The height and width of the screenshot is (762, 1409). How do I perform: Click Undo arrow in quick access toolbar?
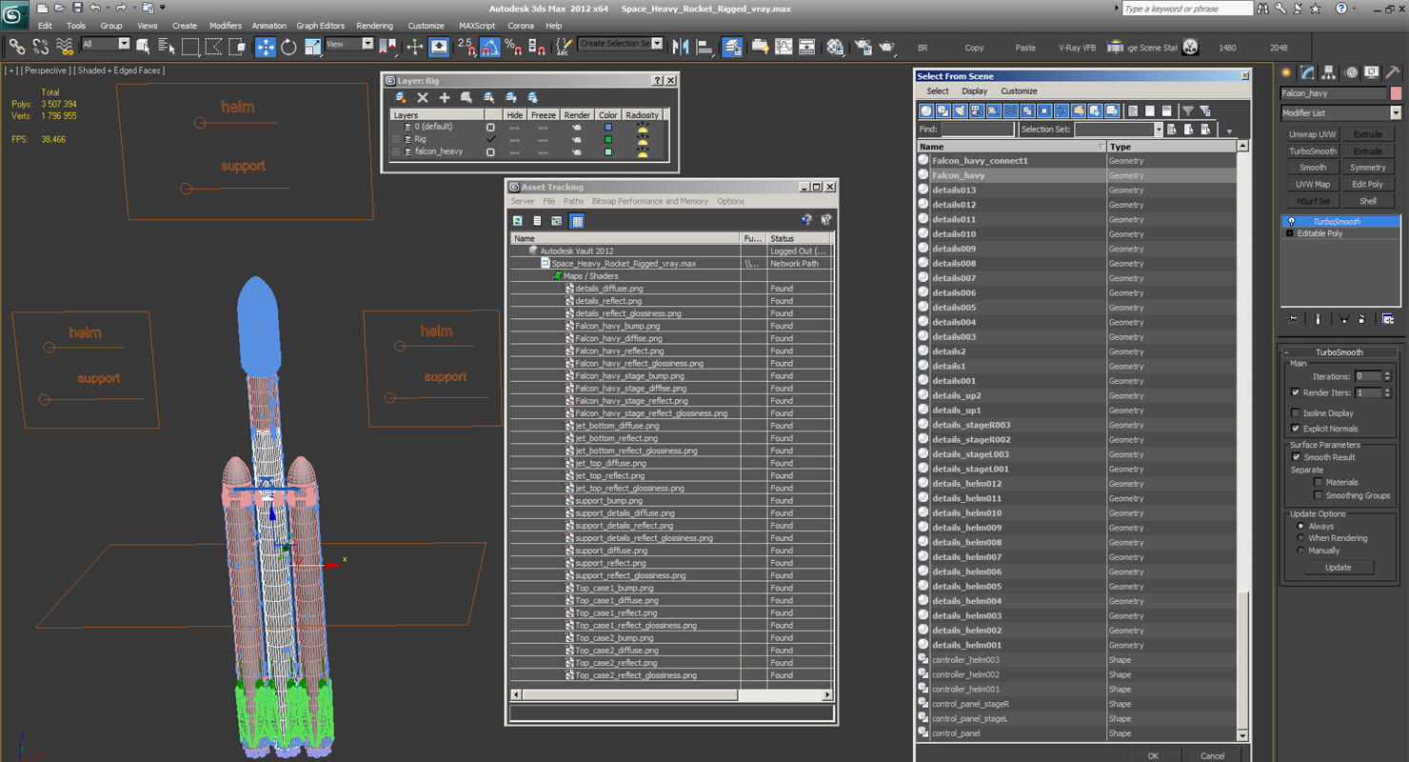tap(95, 8)
